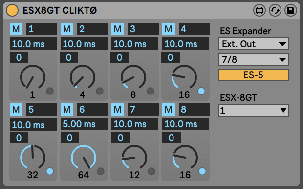Screen dimensions: 303x189
Task: Toggle the yellow device activator button
Action: pos(12,10)
